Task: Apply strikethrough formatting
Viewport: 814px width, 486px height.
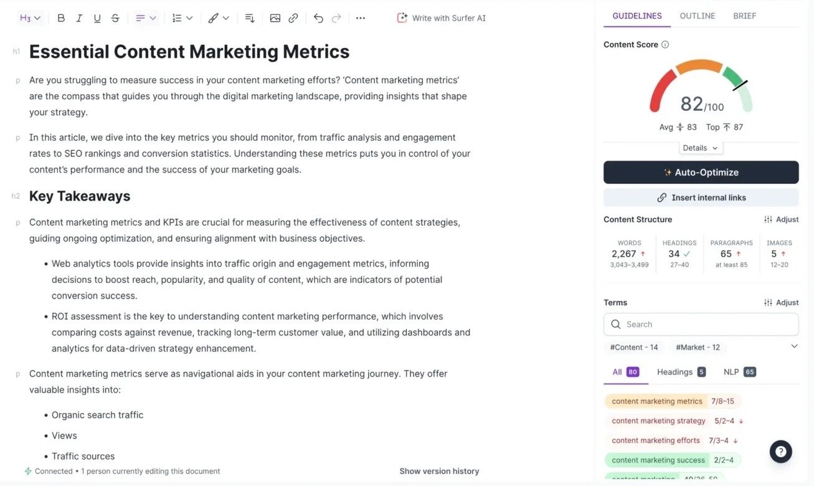Action: click(x=115, y=17)
